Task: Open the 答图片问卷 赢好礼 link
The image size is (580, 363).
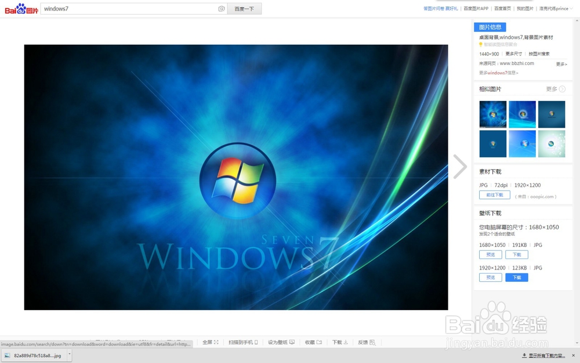Action: [x=440, y=9]
